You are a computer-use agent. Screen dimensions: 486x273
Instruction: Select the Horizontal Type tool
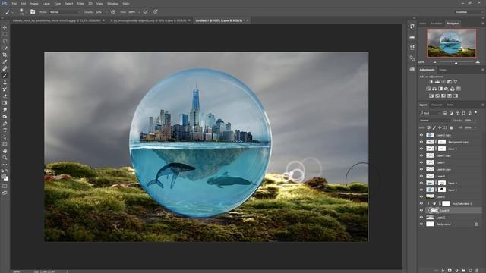pos(5,130)
